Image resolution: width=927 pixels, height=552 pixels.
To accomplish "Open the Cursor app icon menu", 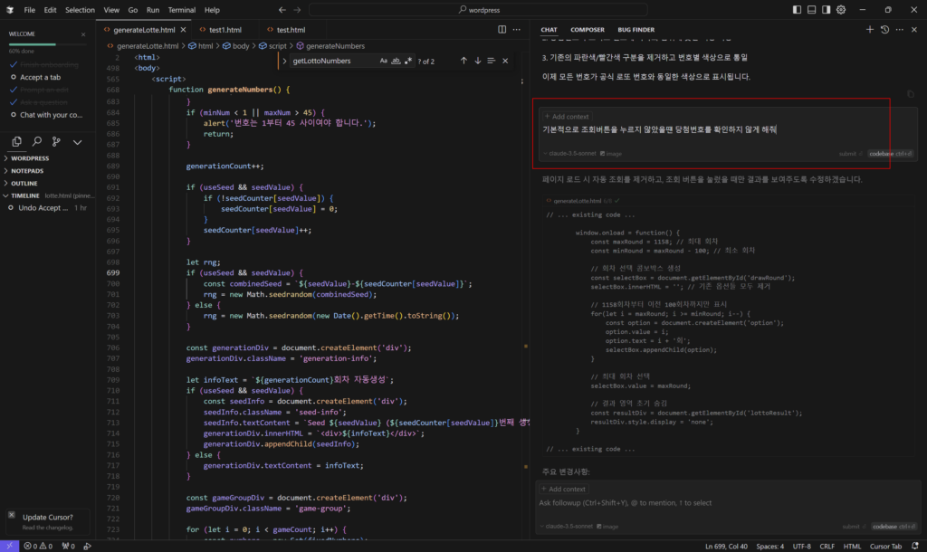I will pyautogui.click(x=10, y=10).
